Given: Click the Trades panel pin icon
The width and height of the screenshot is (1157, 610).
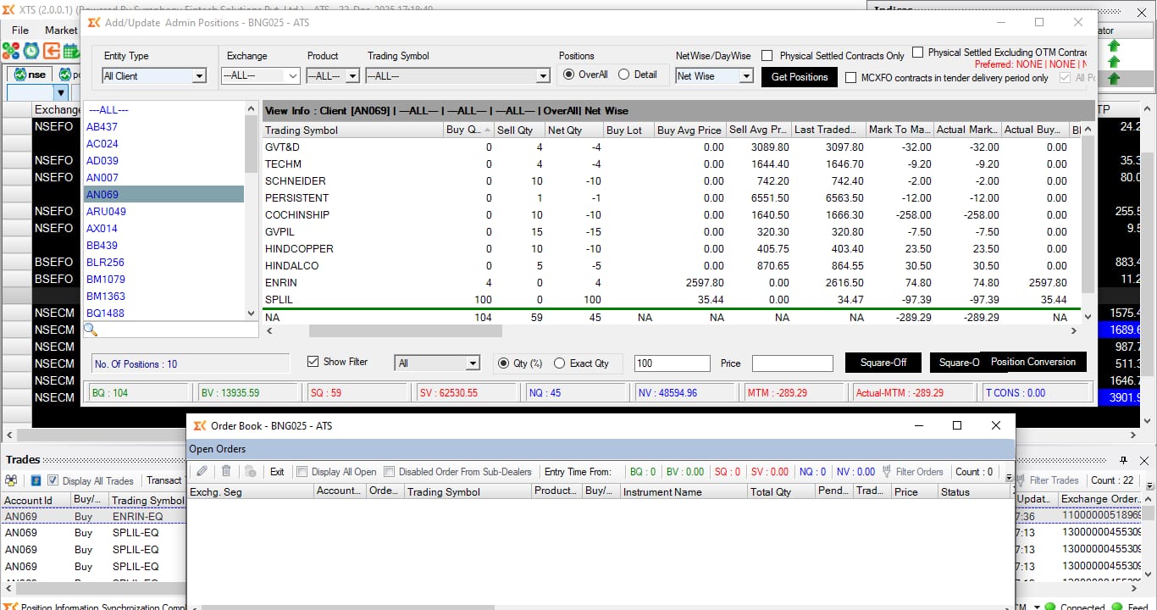Looking at the screenshot, I should (x=1124, y=460).
